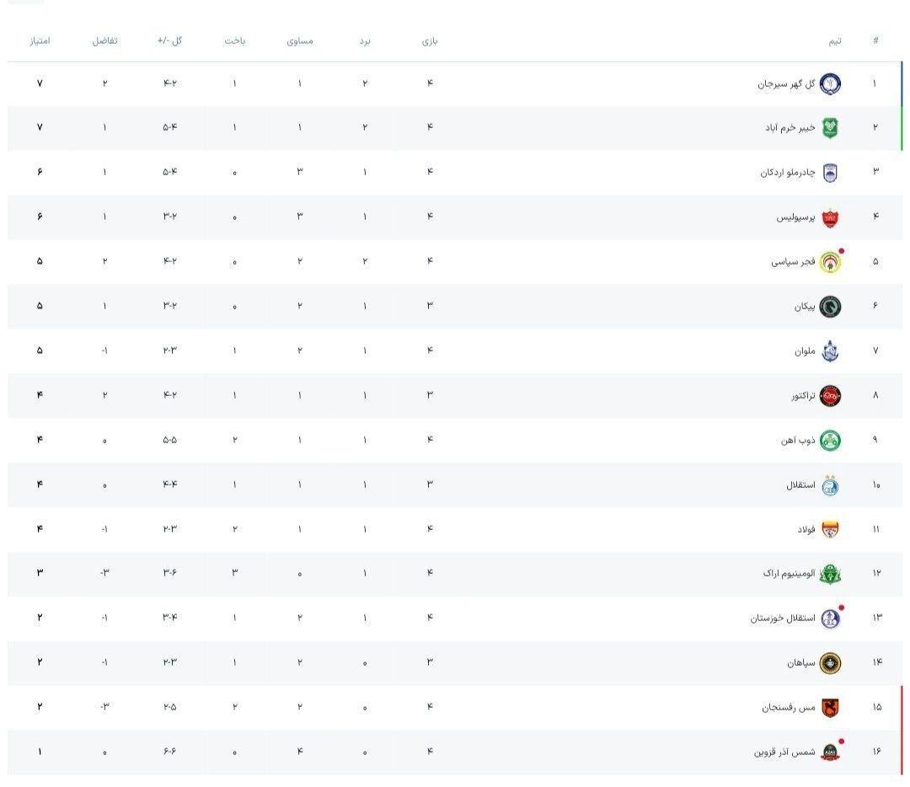Open the چادرملو اردکان team link
Screen dimensions: 910x787
(787, 173)
